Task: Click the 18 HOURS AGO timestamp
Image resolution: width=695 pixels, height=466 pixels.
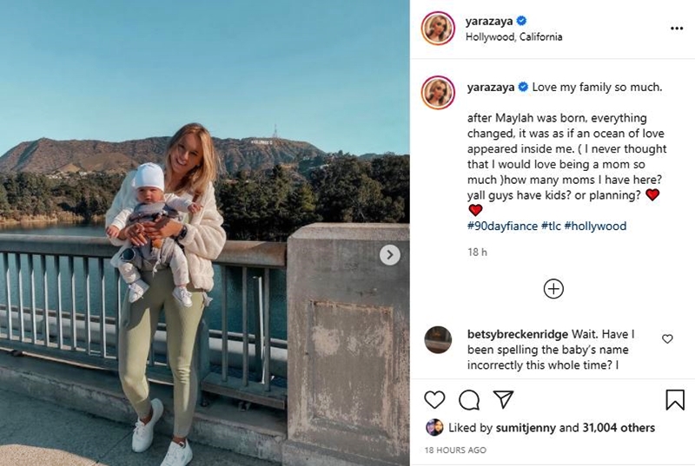Action: point(455,450)
